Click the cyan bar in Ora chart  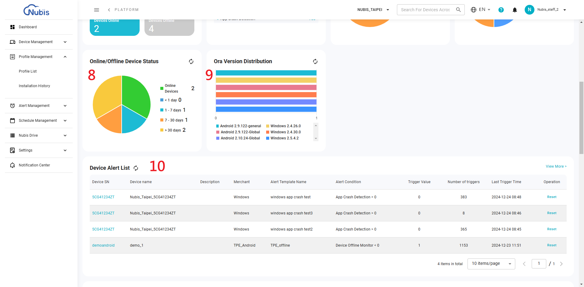coord(266,73)
